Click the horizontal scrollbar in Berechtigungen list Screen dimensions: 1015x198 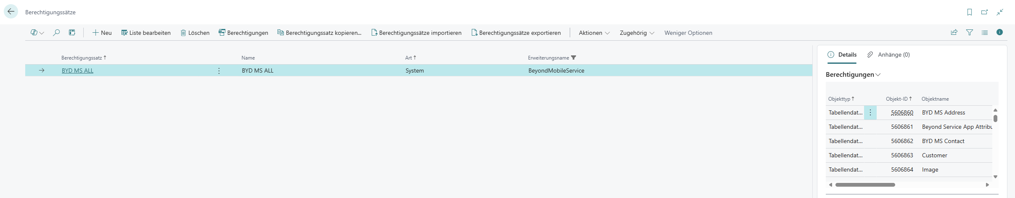click(x=865, y=185)
